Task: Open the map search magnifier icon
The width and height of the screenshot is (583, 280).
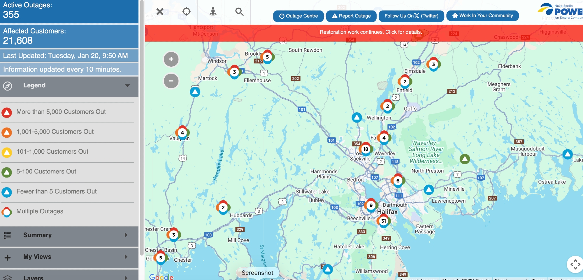Action: [x=239, y=12]
